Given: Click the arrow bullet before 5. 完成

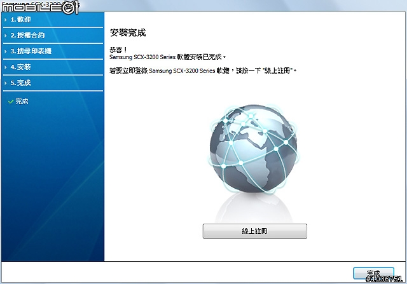Looking at the screenshot, I should click(x=6, y=83).
